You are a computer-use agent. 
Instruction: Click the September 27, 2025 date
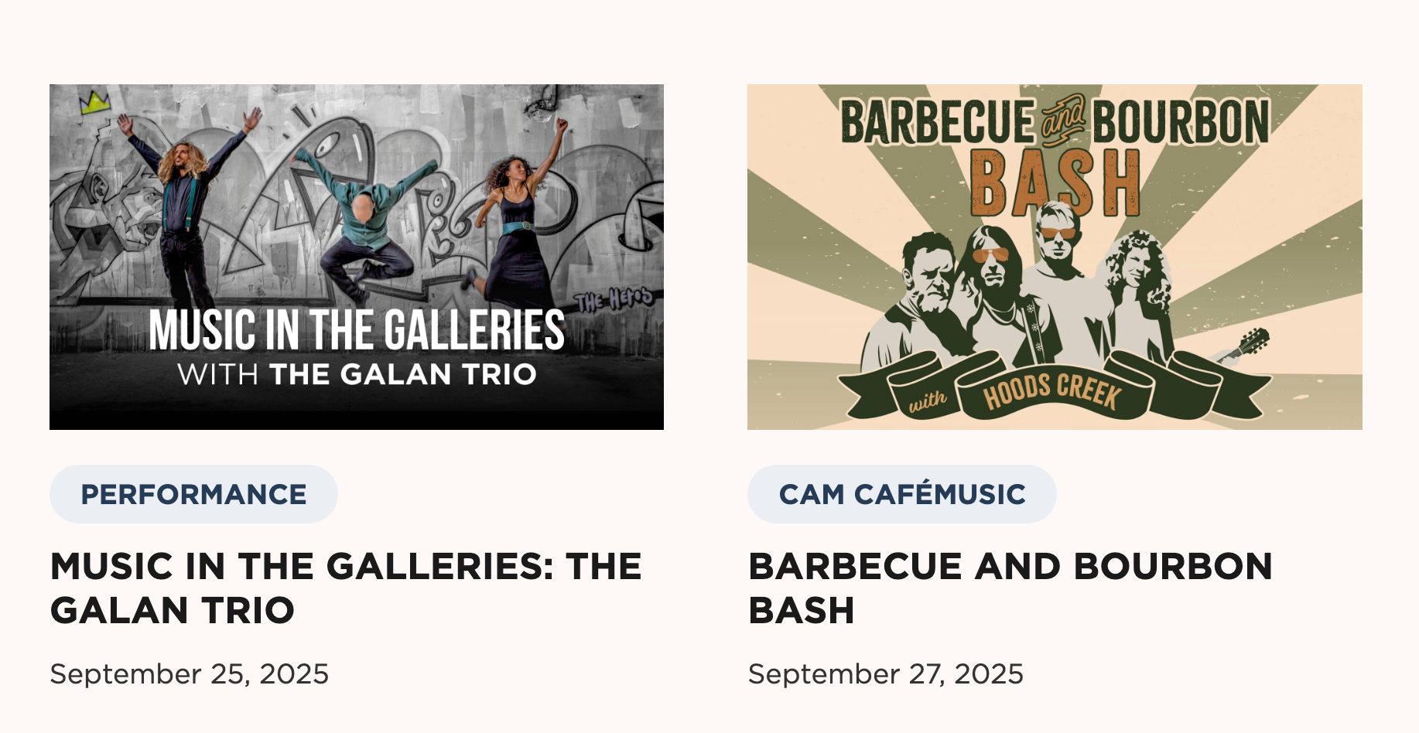coord(886,674)
